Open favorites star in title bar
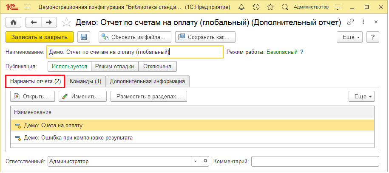The image size is (389, 173). pyautogui.click(x=270, y=7)
